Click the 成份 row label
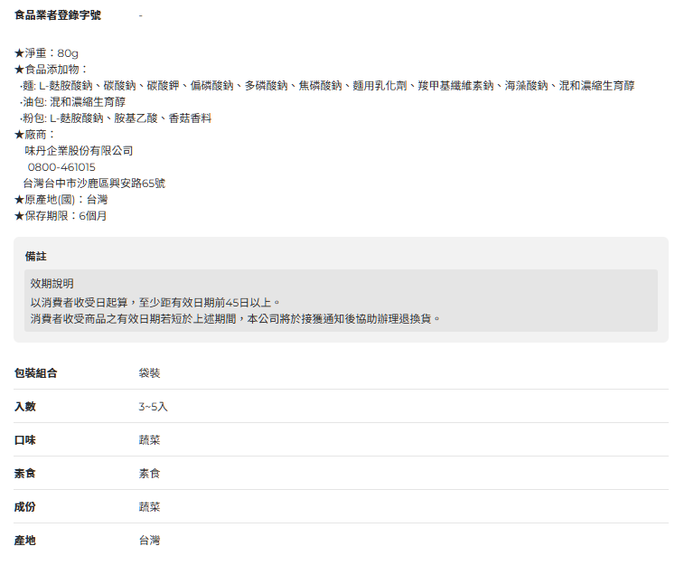 tap(25, 507)
